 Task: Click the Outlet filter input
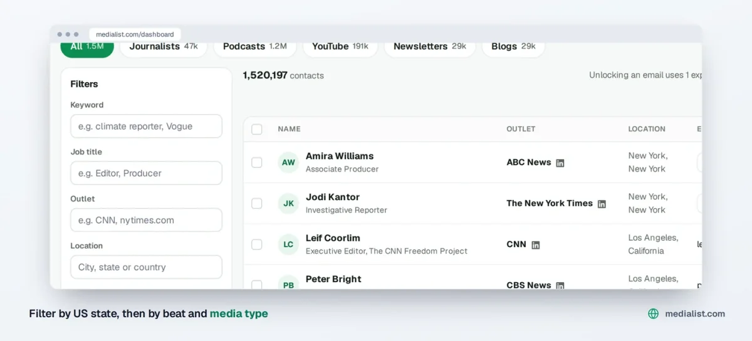pos(146,220)
